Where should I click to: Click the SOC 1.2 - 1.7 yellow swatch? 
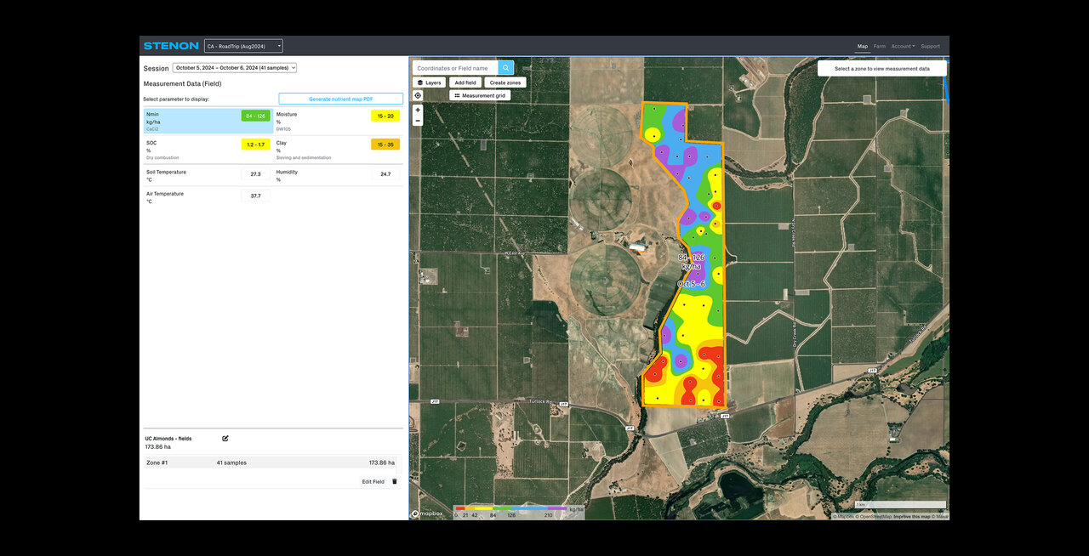coord(255,145)
